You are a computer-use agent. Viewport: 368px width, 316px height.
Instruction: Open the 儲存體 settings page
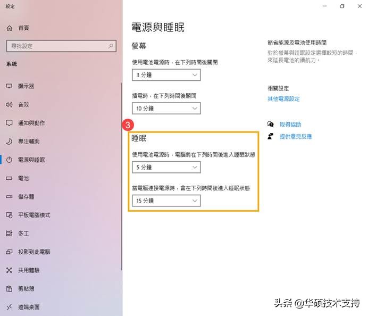[26, 196]
